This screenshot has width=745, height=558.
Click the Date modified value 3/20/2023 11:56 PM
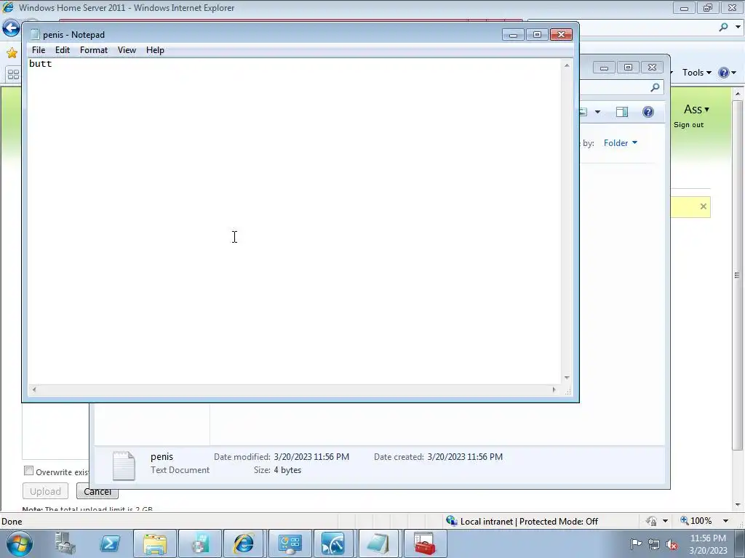pyautogui.click(x=311, y=457)
